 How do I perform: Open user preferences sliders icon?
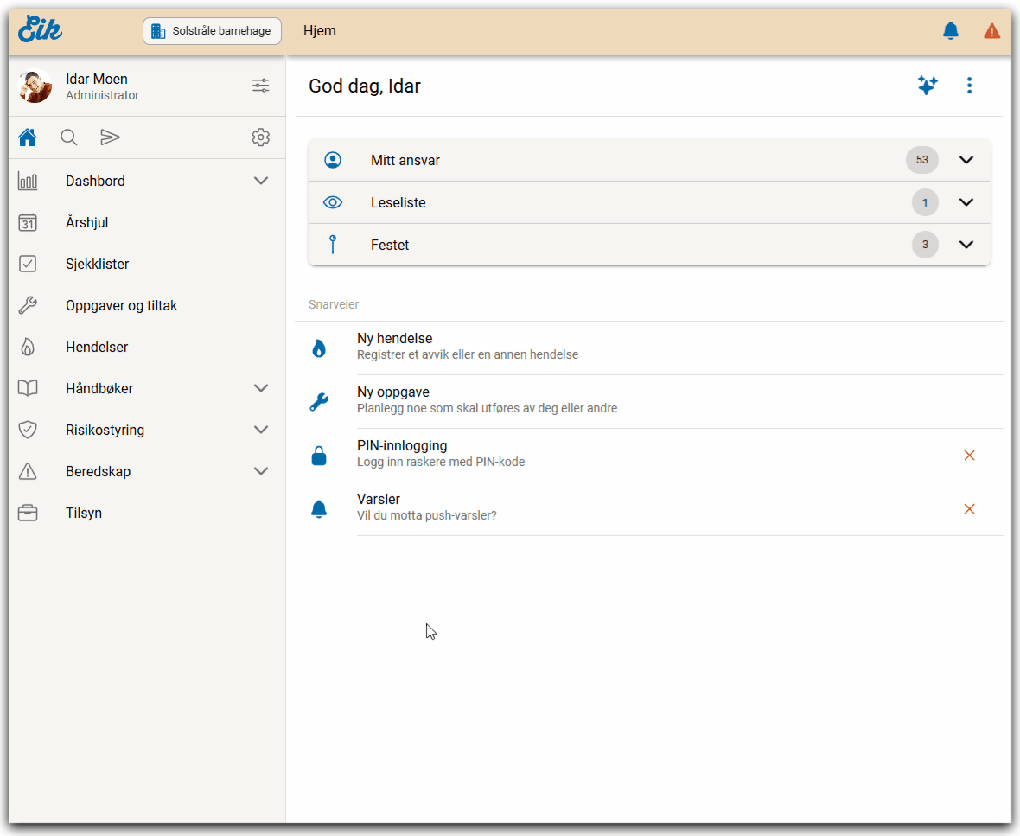click(260, 86)
